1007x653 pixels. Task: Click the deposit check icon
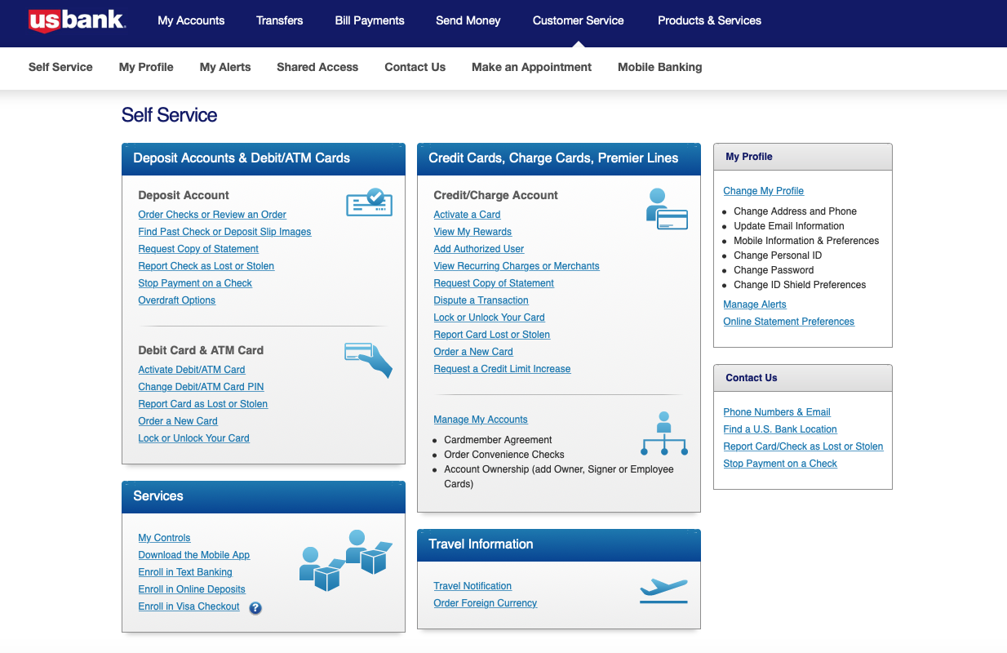pos(370,202)
